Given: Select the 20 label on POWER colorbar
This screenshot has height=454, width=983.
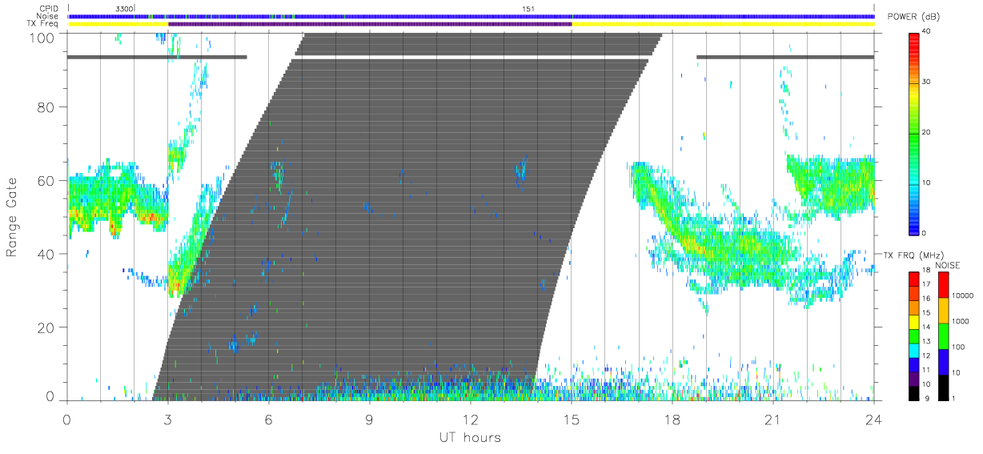Looking at the screenshot, I should [928, 132].
